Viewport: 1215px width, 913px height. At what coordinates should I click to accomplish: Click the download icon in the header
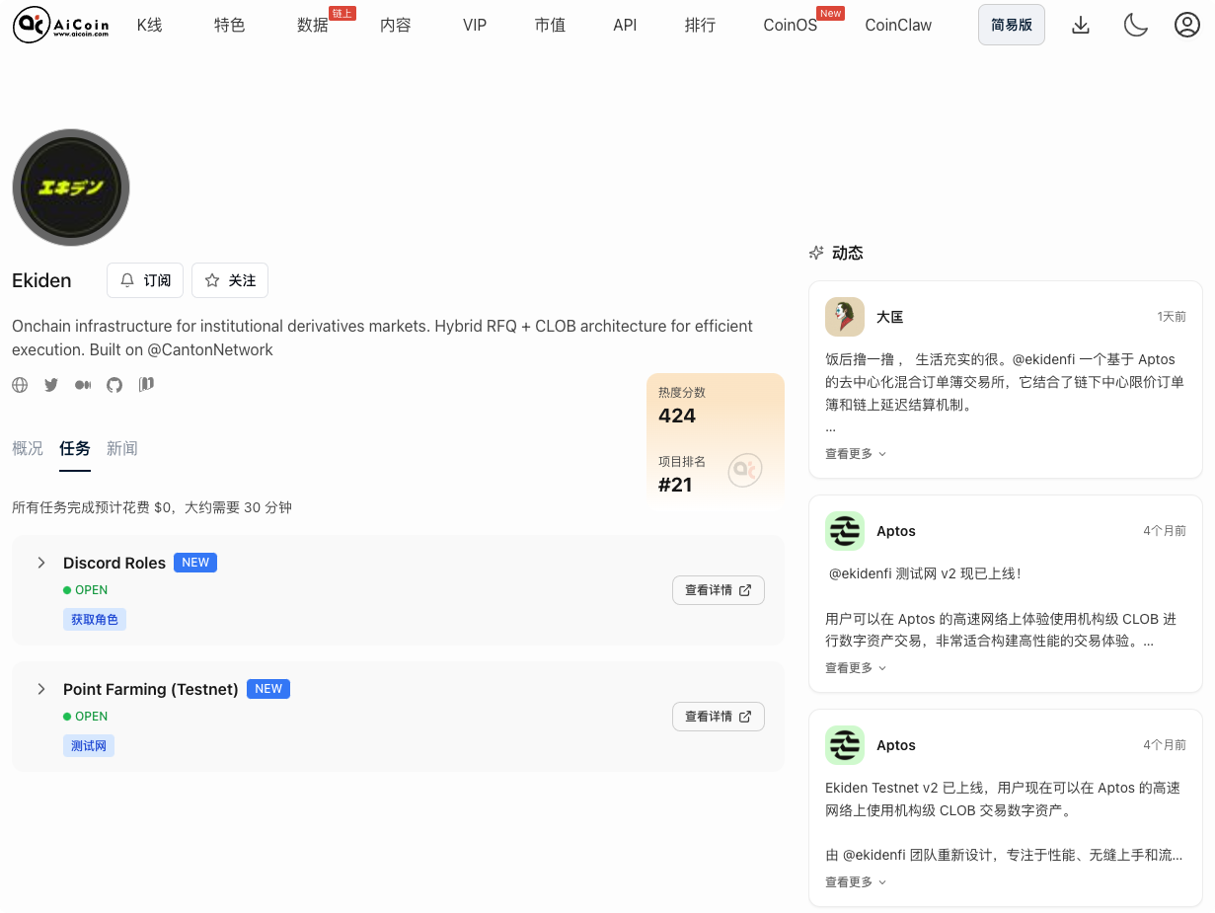click(1081, 25)
